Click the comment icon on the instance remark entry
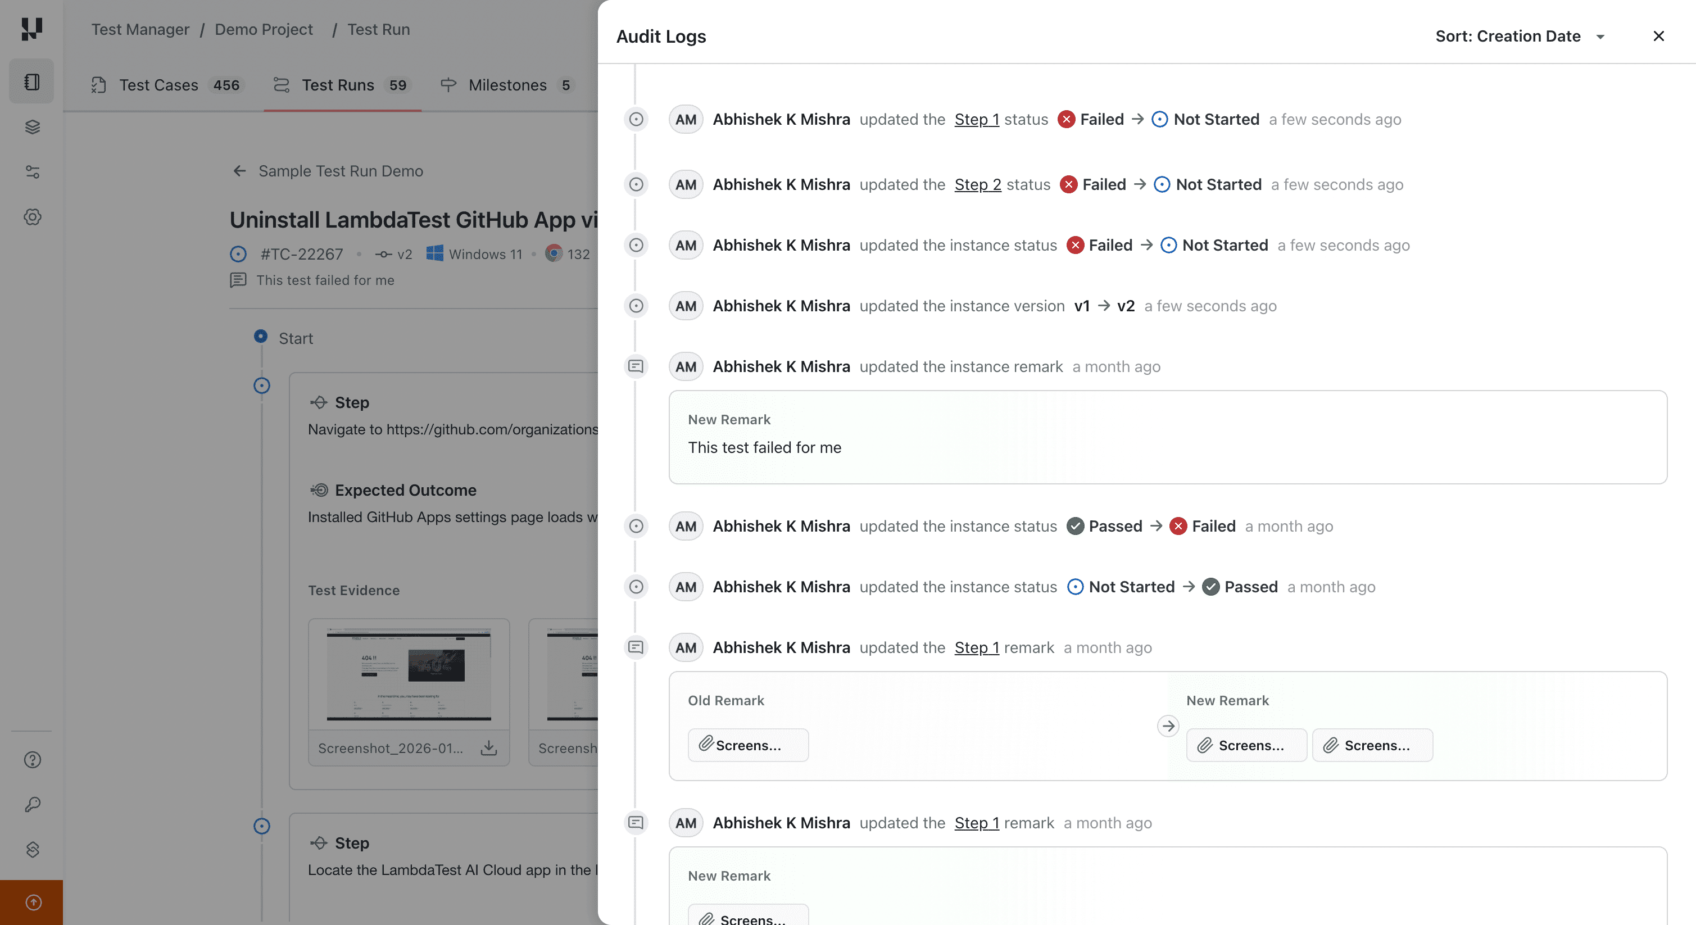The image size is (1696, 925). point(636,366)
